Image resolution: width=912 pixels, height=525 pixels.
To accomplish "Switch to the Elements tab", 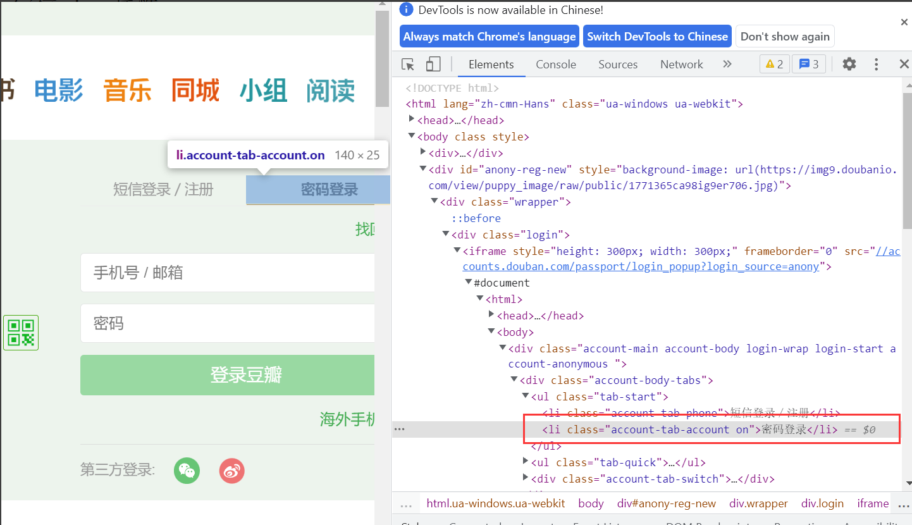I will [x=491, y=64].
